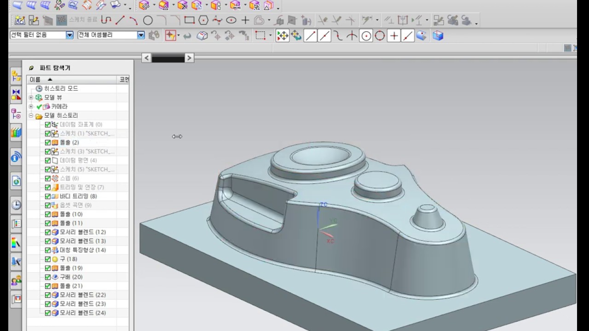The height and width of the screenshot is (331, 589).
Task: Click the first surface tool icon
Action: [x=17, y=5]
